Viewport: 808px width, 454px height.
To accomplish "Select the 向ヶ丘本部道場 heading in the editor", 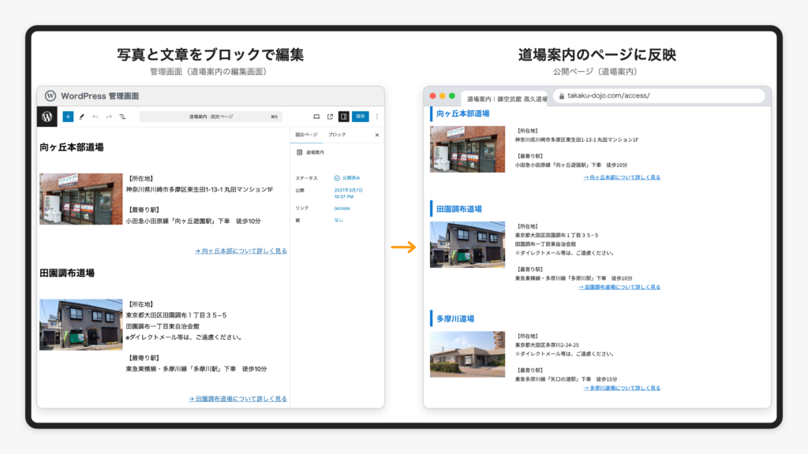I will [x=72, y=147].
